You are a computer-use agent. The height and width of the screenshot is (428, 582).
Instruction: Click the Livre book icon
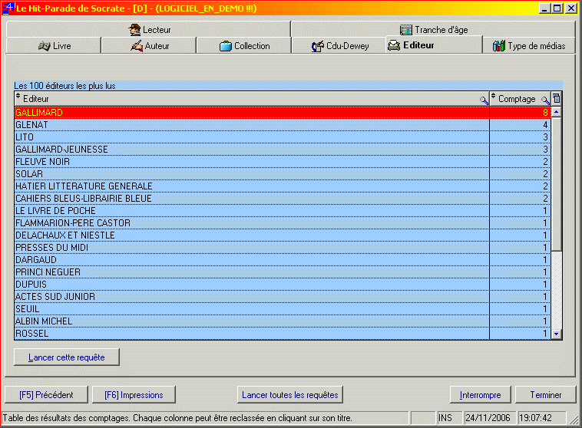pos(45,46)
